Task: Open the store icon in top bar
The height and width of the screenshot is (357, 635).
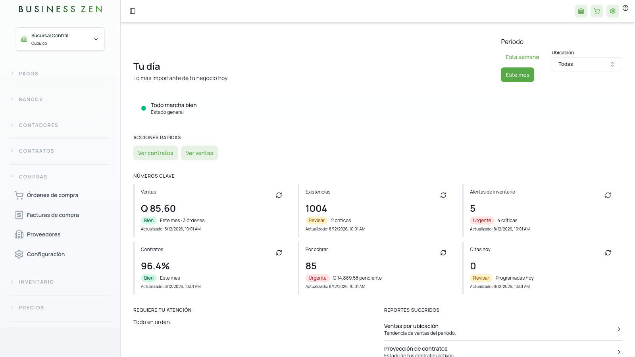Action: coord(581,11)
